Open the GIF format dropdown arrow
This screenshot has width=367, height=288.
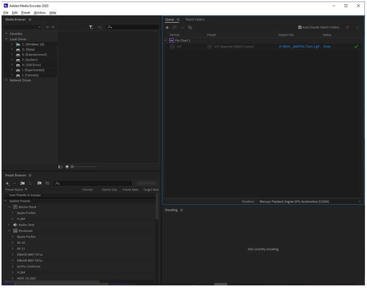172,46
